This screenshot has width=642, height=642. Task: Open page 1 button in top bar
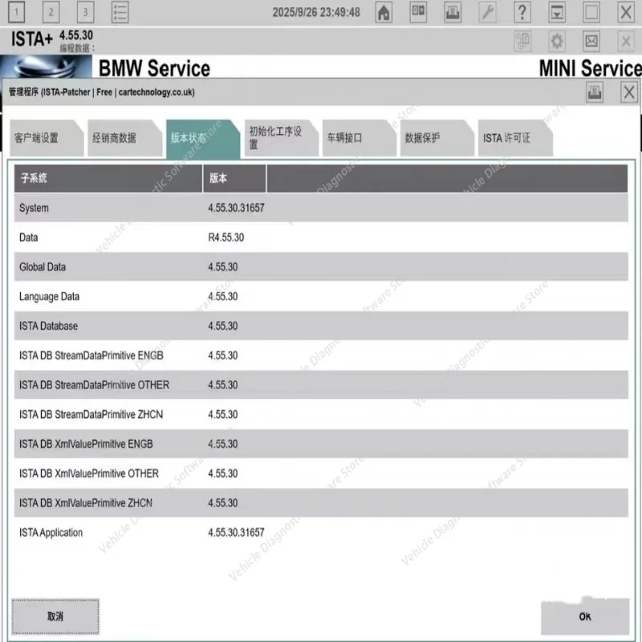[16, 12]
